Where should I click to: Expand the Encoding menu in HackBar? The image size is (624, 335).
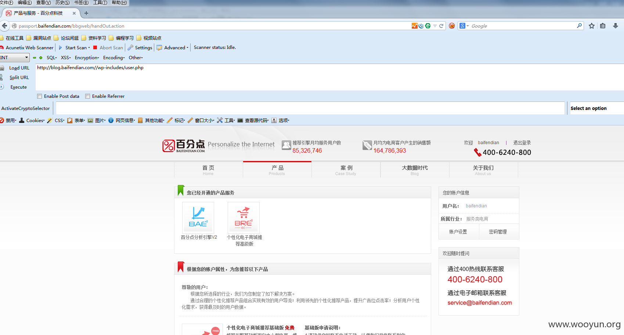point(114,58)
